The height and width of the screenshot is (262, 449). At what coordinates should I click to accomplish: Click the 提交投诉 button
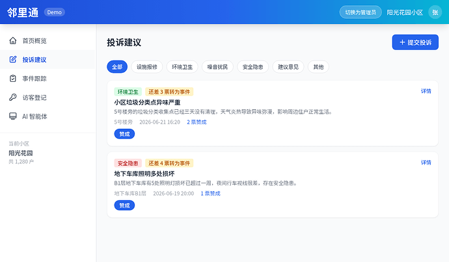pyautogui.click(x=415, y=42)
